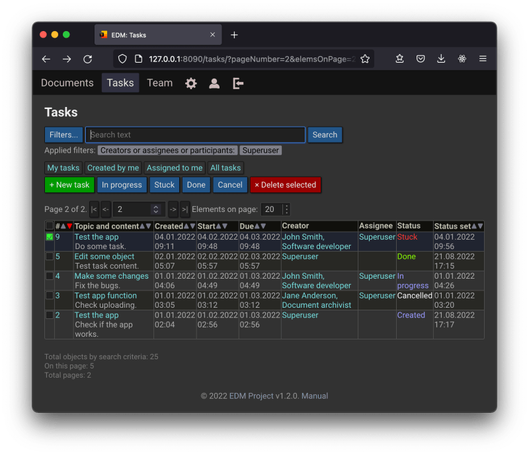Open browser downloads icon
Image resolution: width=529 pixels, height=455 pixels.
[441, 59]
